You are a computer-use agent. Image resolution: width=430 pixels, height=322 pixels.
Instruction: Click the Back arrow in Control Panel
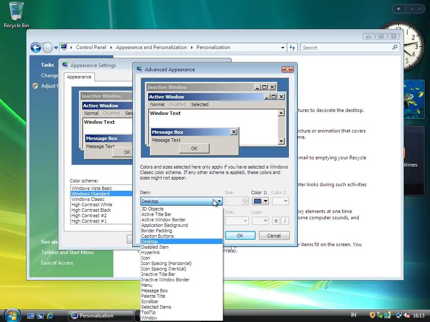[x=36, y=47]
